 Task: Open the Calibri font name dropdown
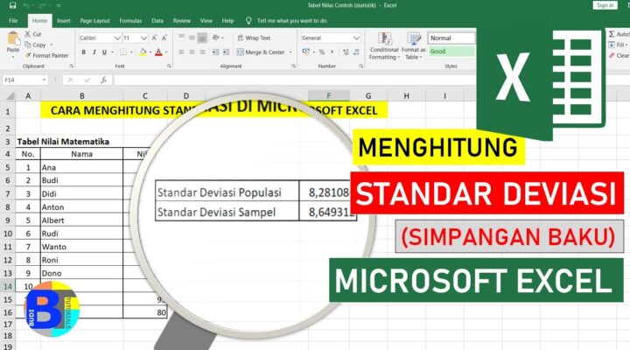(x=116, y=38)
